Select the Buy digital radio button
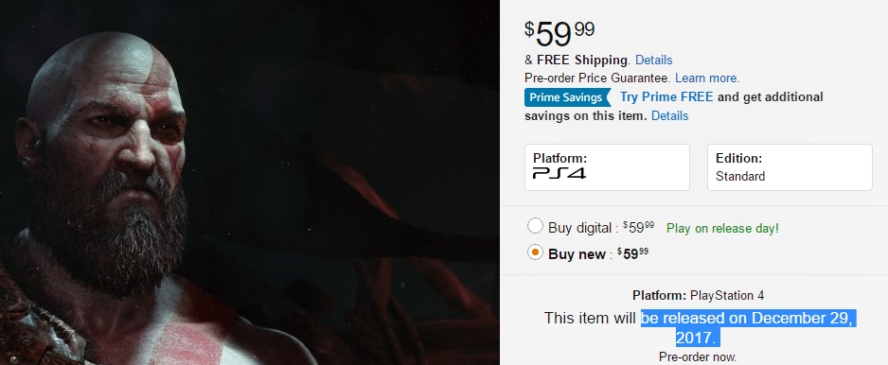 pos(535,226)
